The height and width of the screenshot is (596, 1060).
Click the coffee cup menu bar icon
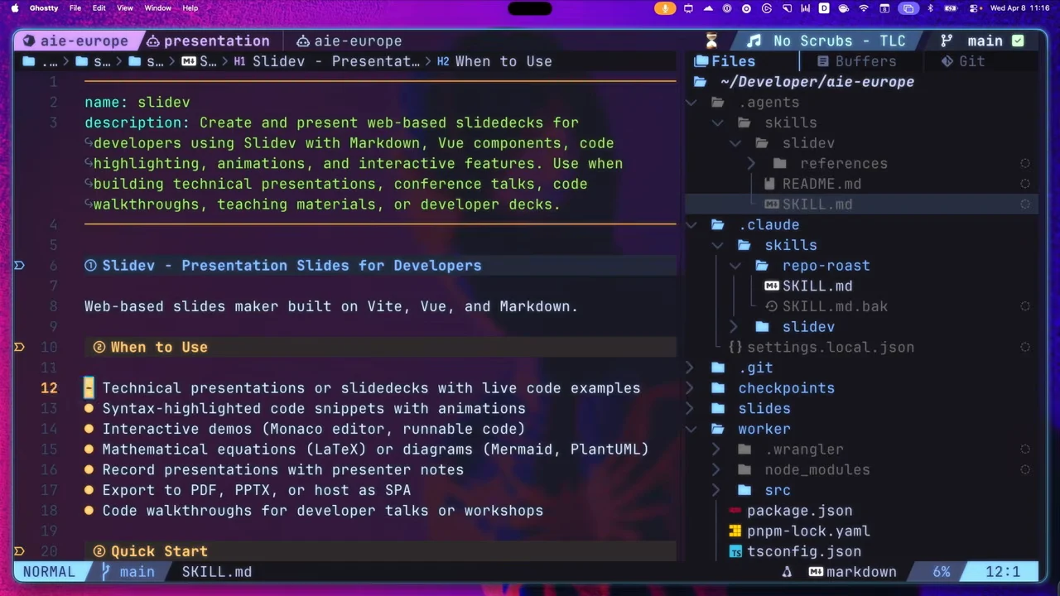(x=844, y=8)
